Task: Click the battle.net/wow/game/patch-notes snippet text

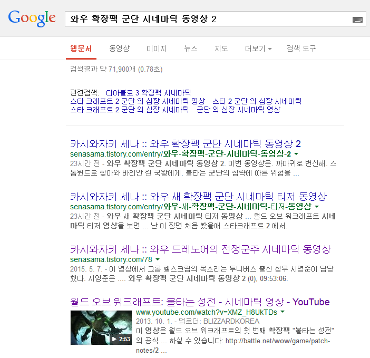Action: click(x=278, y=341)
